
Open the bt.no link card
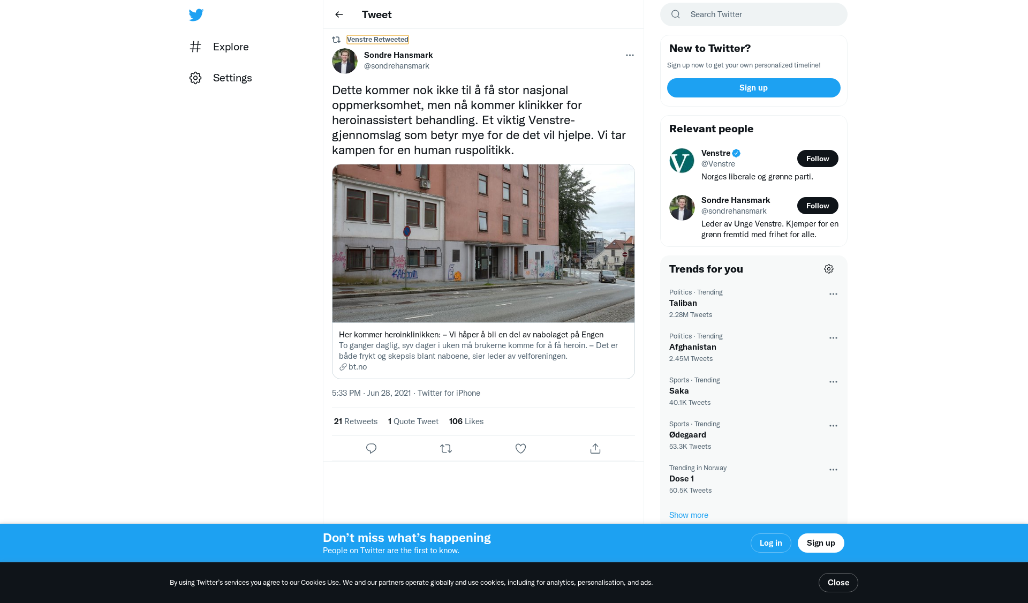(483, 351)
